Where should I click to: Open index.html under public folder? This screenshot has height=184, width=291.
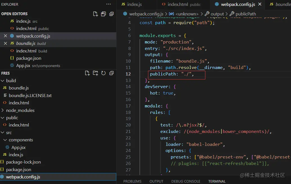tap(58, 125)
